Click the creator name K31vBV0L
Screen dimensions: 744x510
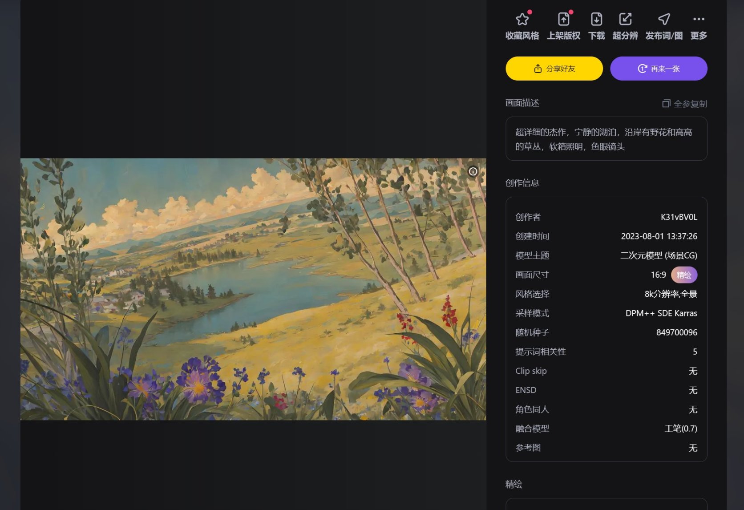pyautogui.click(x=679, y=217)
